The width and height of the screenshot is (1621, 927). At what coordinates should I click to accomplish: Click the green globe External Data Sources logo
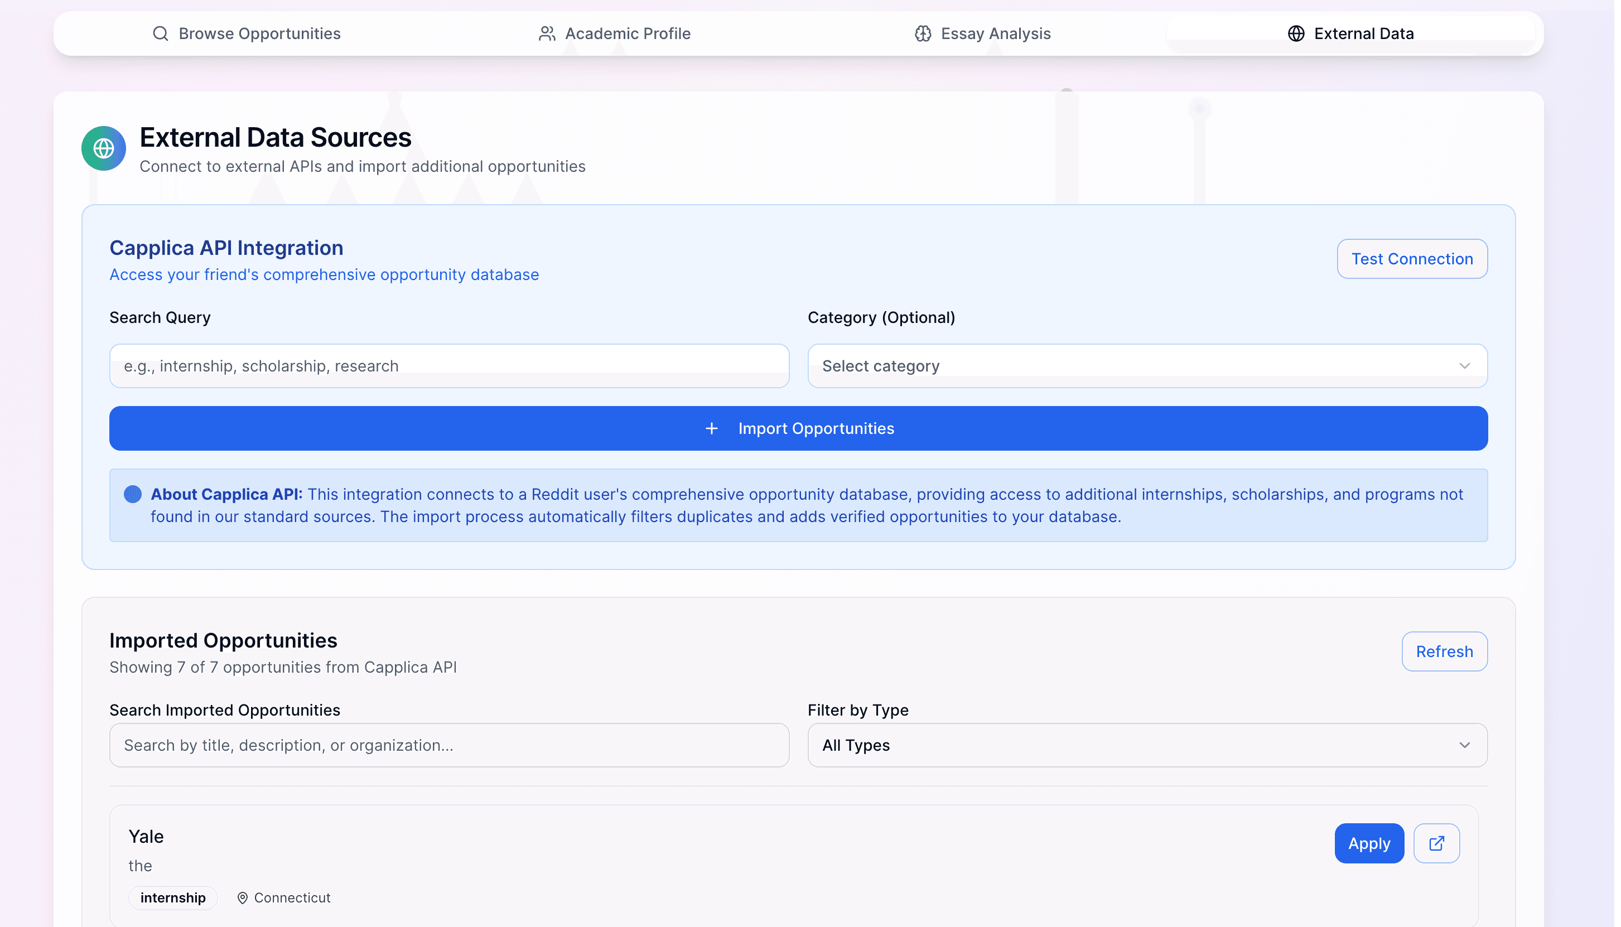pos(104,148)
